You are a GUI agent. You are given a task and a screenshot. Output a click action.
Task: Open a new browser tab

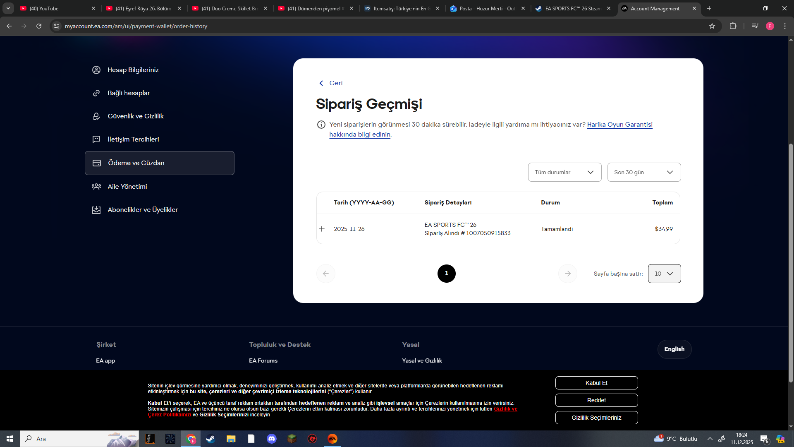click(x=709, y=8)
